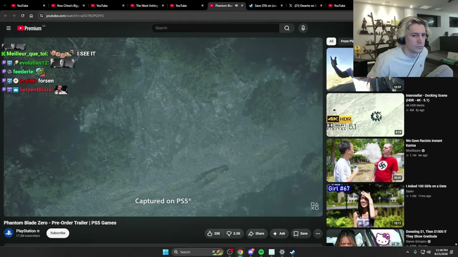Share the Phantom Blade Zero video
458x257 pixels.
click(x=256, y=233)
